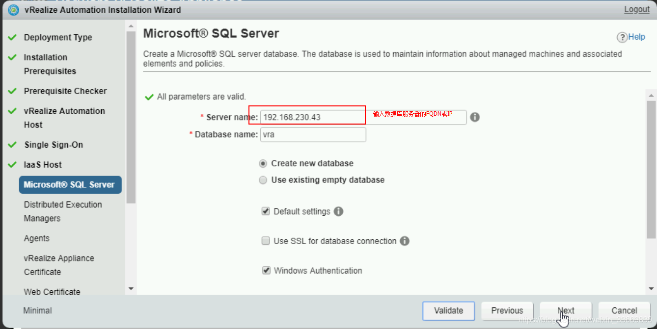Click the Previous button
Viewport: 657px width, 329px height.
click(507, 310)
